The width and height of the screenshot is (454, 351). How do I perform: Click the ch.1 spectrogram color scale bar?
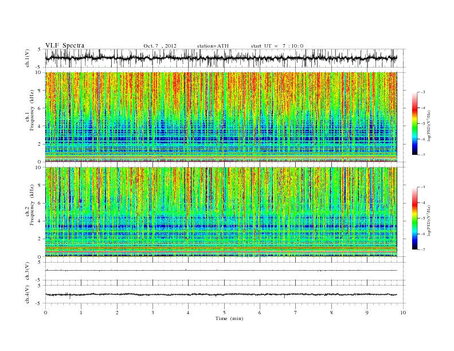(414, 124)
